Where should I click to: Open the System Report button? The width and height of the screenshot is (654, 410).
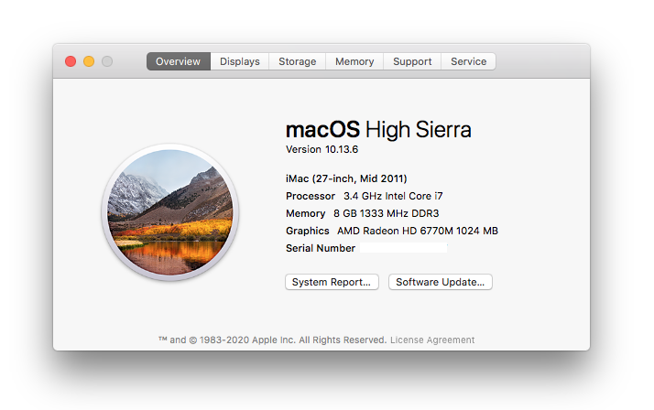(332, 282)
